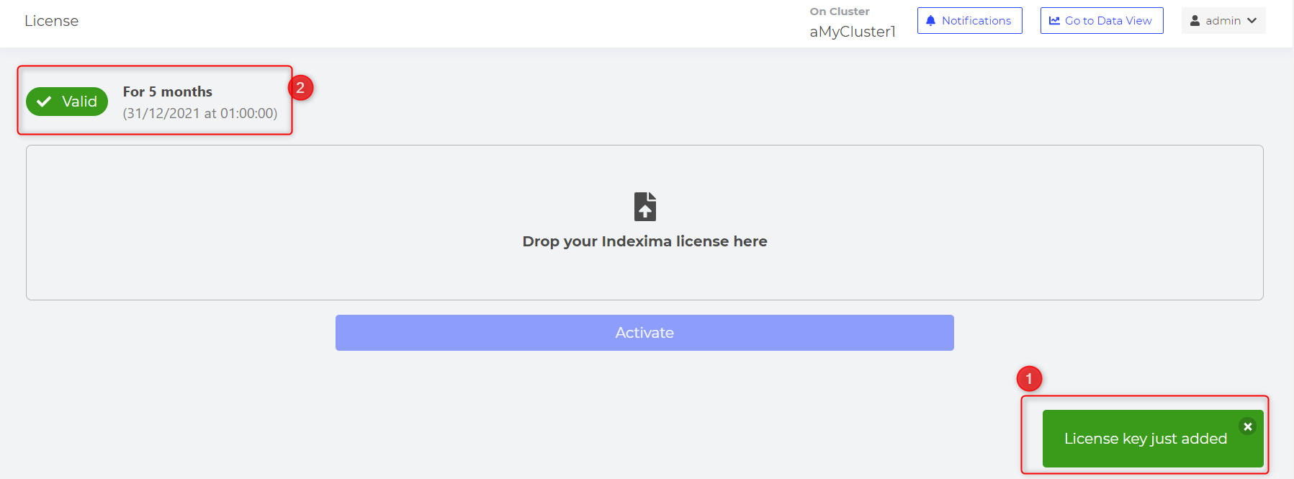Click the Valid status badge
This screenshot has width=1294, height=479.
click(x=67, y=102)
